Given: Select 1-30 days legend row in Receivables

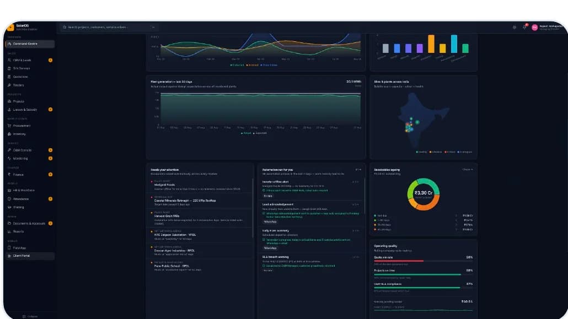Looking at the screenshot, I should (423, 220).
